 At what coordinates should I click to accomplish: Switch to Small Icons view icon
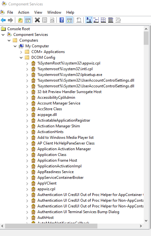click(x=96, y=20)
